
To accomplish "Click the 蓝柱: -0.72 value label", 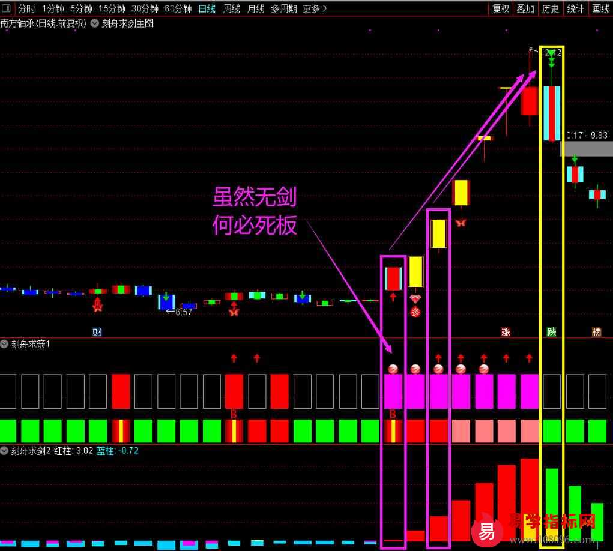I will pyautogui.click(x=118, y=451).
